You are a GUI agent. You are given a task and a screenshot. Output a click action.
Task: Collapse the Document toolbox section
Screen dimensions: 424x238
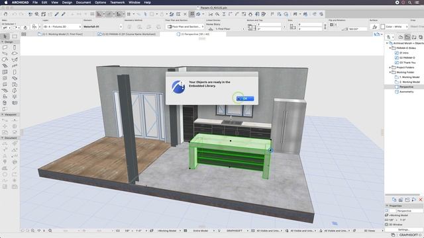(x=3, y=138)
